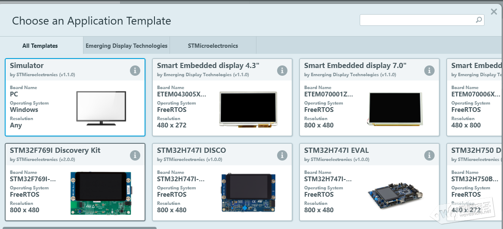Close the Application Template dialog

click(x=494, y=12)
